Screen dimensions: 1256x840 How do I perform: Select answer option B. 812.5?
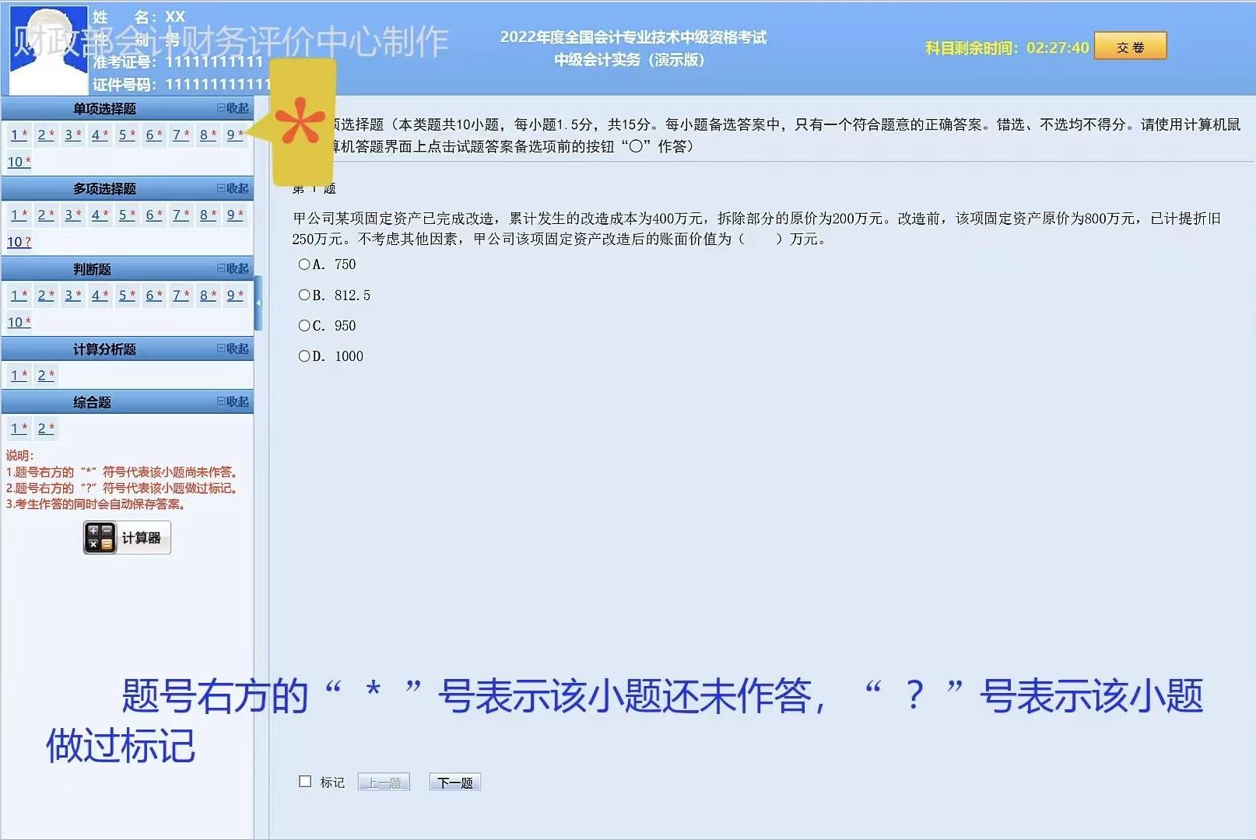303,295
